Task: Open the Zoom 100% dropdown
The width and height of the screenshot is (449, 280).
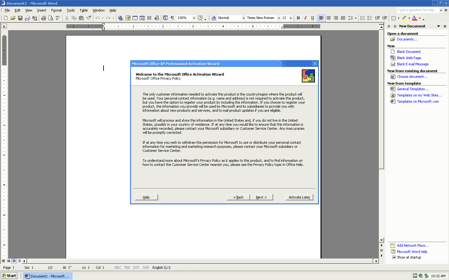Action: [x=194, y=18]
